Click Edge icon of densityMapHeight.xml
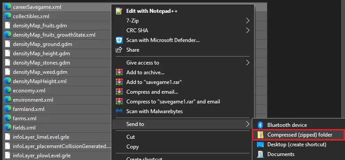This screenshot has height=160, width=345. (8, 81)
